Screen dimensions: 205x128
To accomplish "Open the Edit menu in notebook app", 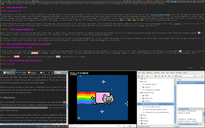I will (143, 73).
